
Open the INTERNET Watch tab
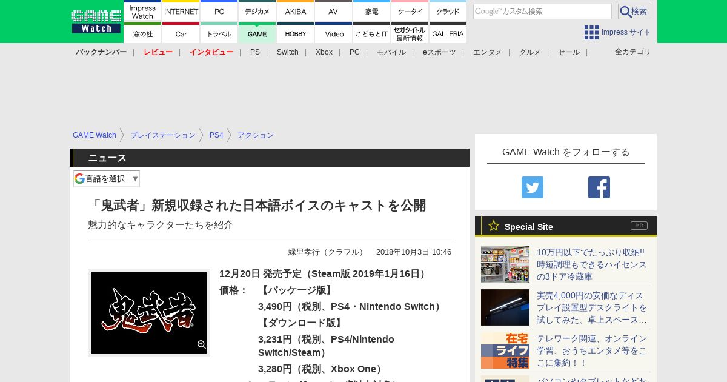(181, 11)
